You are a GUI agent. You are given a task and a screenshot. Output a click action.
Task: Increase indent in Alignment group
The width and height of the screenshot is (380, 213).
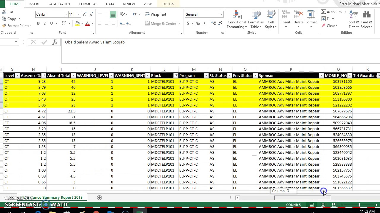coord(129,23)
